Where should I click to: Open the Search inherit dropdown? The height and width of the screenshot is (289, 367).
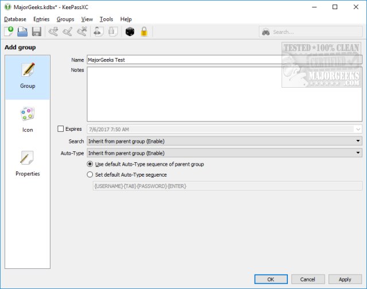pos(224,141)
